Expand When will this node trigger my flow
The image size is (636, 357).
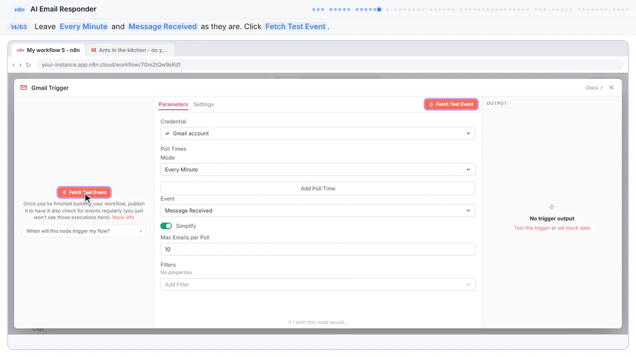[84, 231]
